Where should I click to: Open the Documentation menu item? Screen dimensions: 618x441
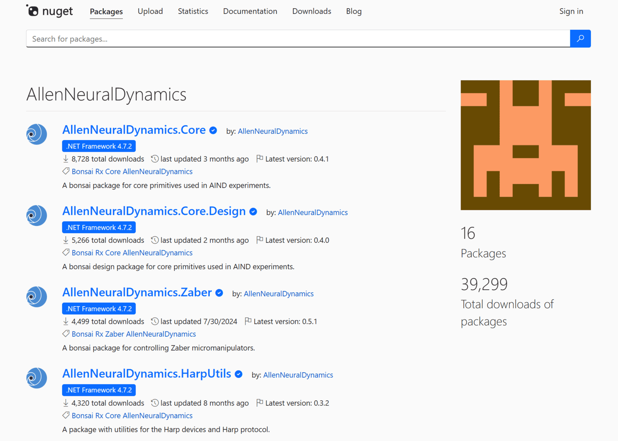click(x=250, y=11)
